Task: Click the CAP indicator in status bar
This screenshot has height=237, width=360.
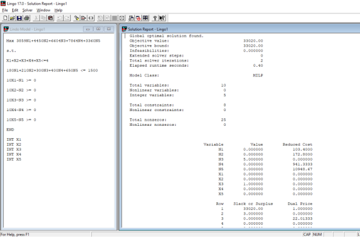Action: pos(307,234)
